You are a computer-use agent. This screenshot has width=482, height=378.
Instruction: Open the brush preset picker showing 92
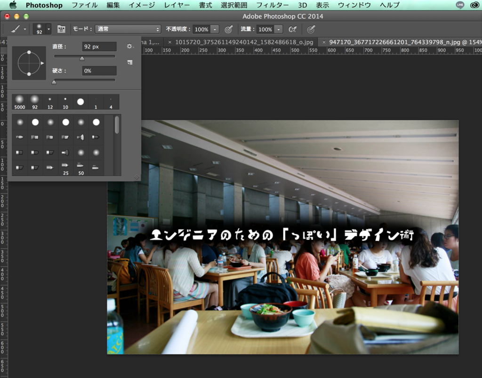pos(39,29)
